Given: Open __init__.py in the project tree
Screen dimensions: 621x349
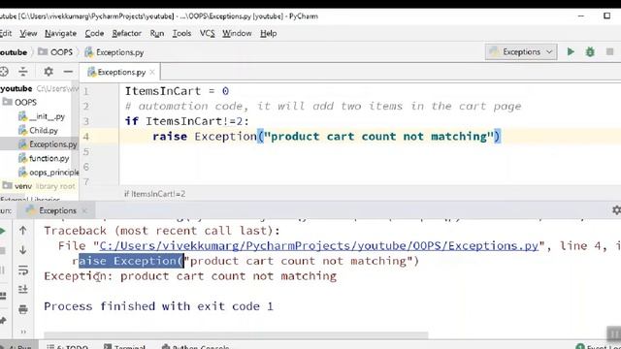Looking at the screenshot, I should [x=42, y=116].
